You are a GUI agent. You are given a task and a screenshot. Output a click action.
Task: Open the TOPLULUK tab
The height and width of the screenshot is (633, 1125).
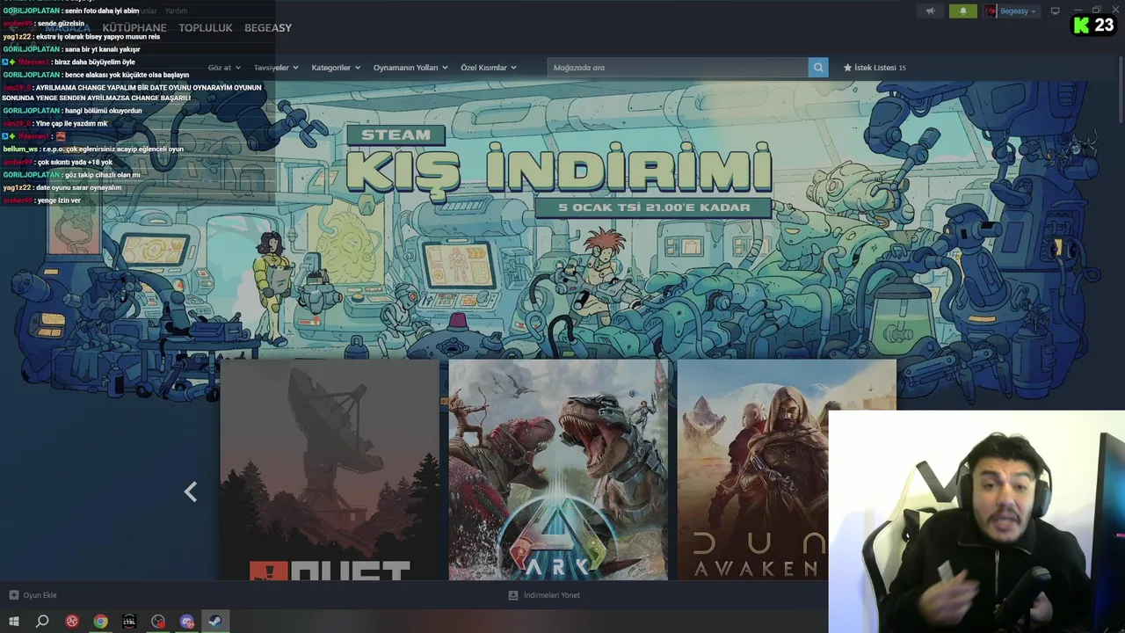click(x=206, y=28)
